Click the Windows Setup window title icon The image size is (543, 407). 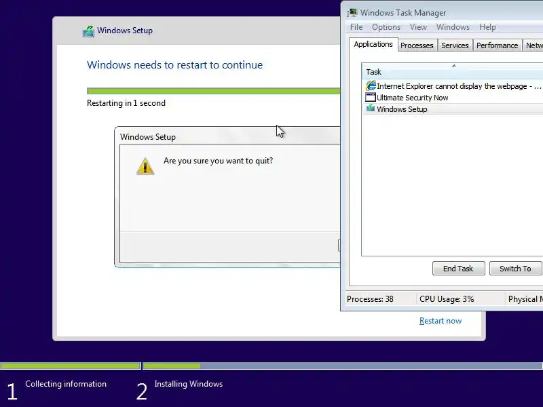point(89,31)
